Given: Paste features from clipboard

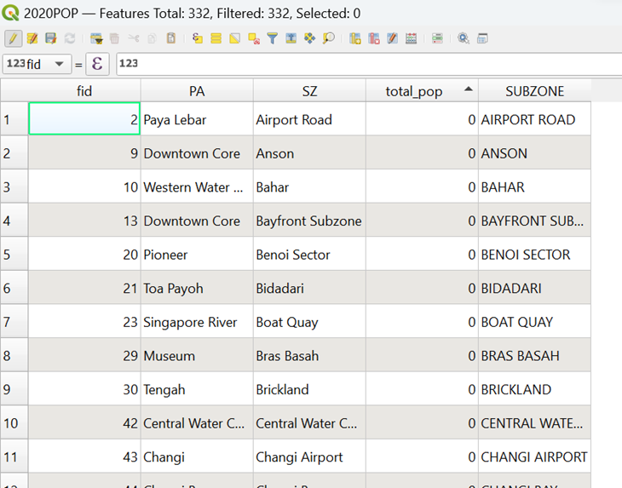Looking at the screenshot, I should 171,38.
